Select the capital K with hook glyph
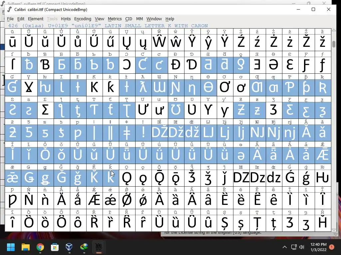The height and width of the screenshot is (255, 341). pos(94,88)
